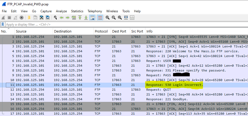The image size is (248, 116).
Task: Open Capture options gear icon
Action: 22,18
